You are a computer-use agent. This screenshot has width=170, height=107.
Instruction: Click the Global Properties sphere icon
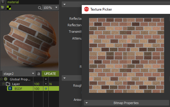pos(6,79)
